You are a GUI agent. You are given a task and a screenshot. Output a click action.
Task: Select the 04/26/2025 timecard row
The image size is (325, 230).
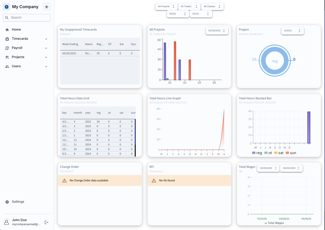99,53
